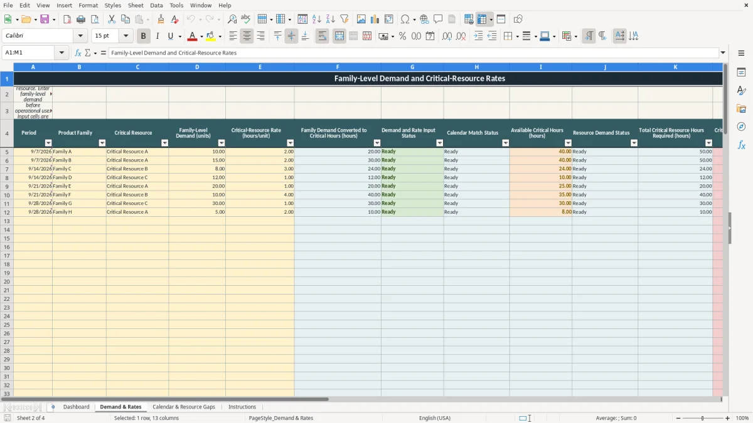
Task: Open filter dropdown for Product Family column
Action: click(102, 144)
